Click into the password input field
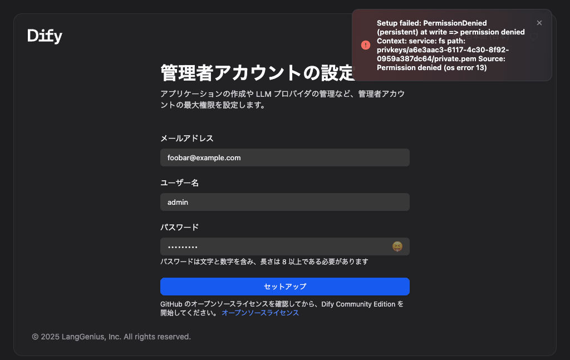 point(285,246)
